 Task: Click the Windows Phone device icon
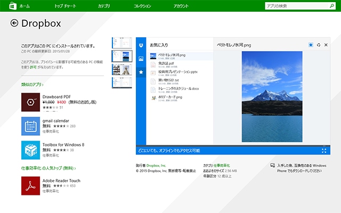pyautogui.click(x=272, y=166)
